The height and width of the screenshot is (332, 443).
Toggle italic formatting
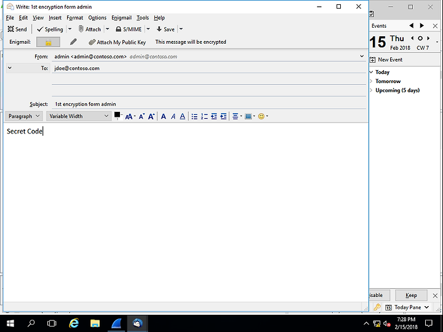pos(173,116)
